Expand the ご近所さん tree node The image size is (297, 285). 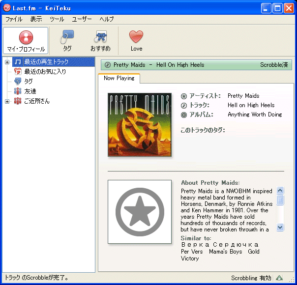[x=7, y=101]
